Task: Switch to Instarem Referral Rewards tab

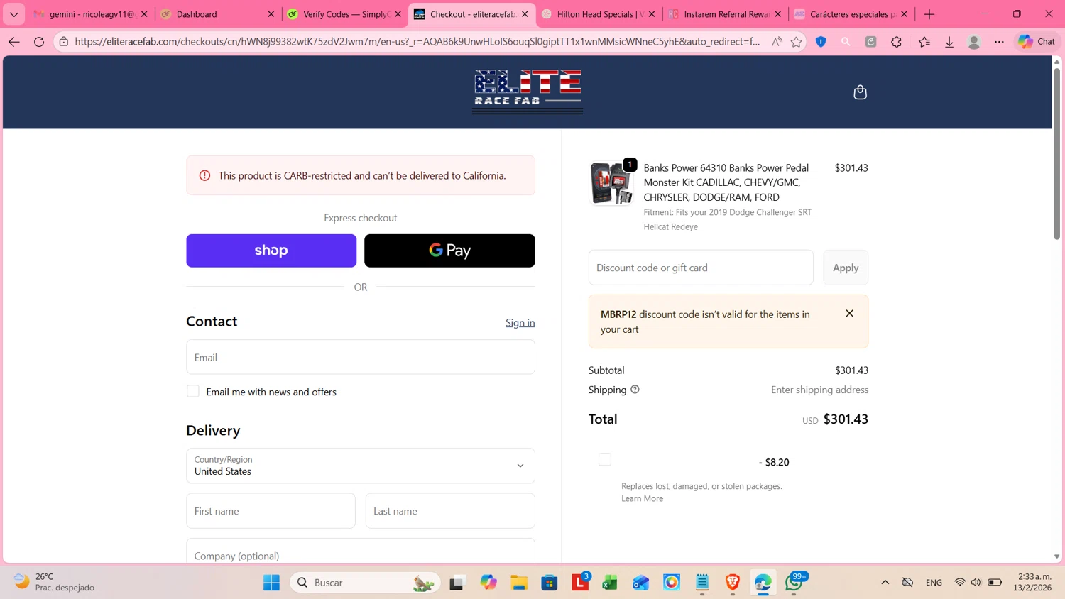Action: pos(725,14)
